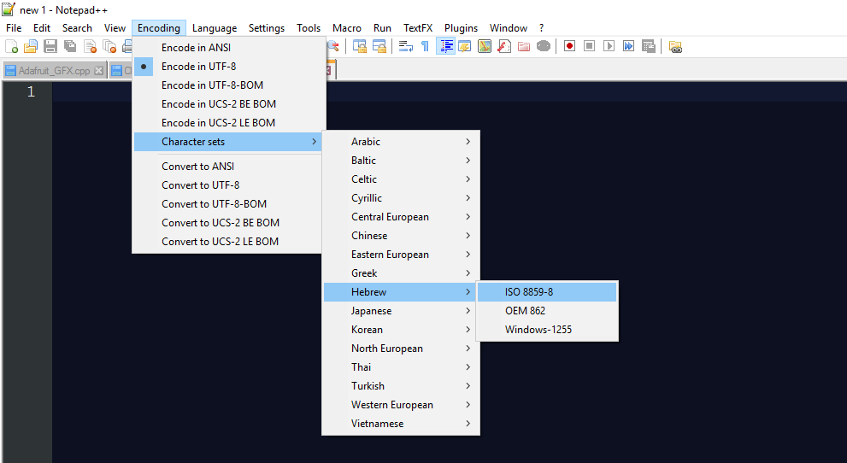Choose Windows-1255 Hebrew encoding
Screen dimensions: 847x463
547,330
